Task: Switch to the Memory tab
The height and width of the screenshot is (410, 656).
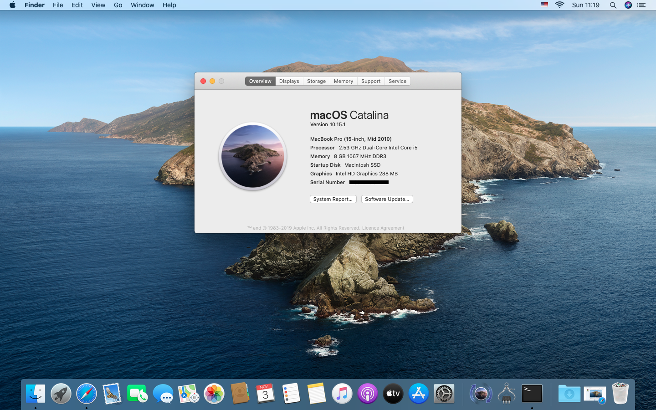Action: [x=343, y=81]
